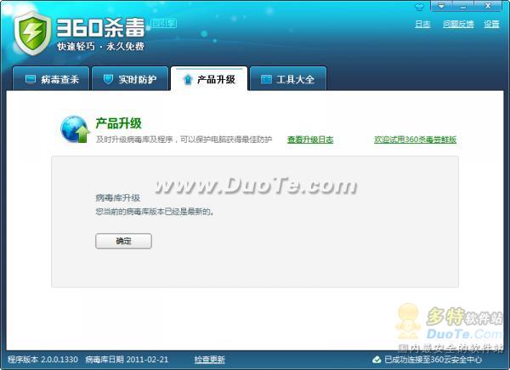Open 设置 from the top right
The width and height of the screenshot is (510, 370).
point(491,24)
